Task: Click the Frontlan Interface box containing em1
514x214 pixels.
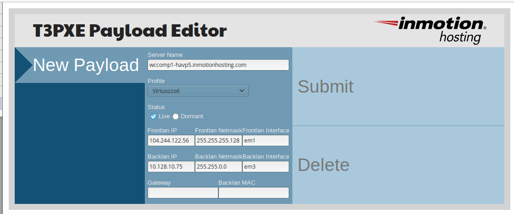Action: 265,141
